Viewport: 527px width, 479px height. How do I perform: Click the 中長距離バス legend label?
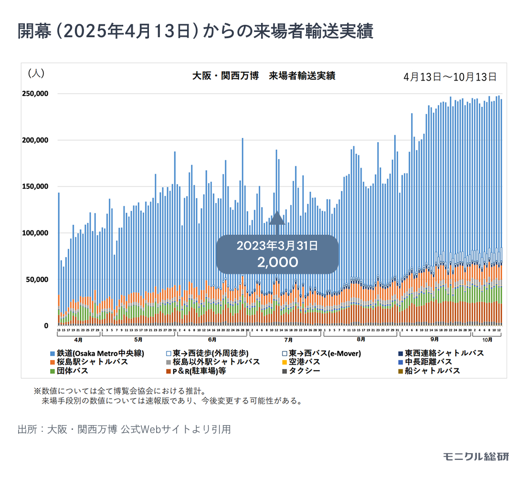point(428,362)
